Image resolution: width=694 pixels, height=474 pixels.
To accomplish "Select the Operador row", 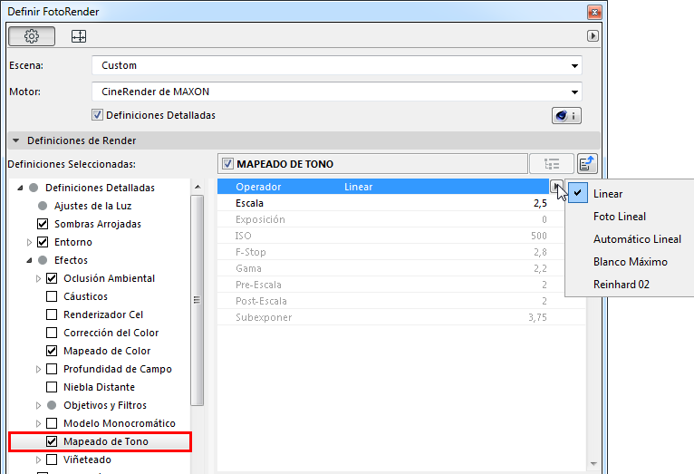I will 383,187.
